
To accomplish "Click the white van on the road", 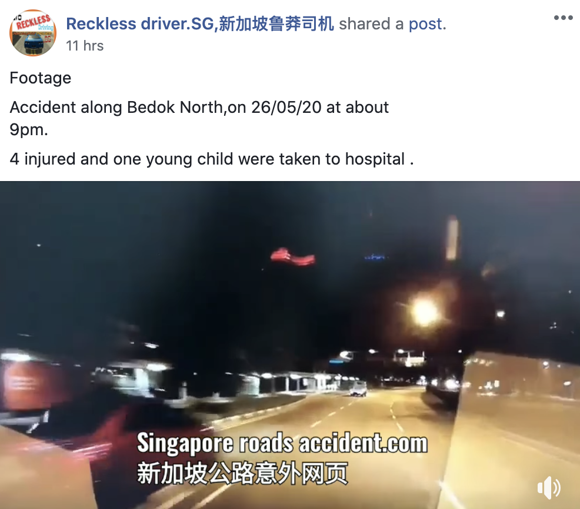I will click(358, 389).
